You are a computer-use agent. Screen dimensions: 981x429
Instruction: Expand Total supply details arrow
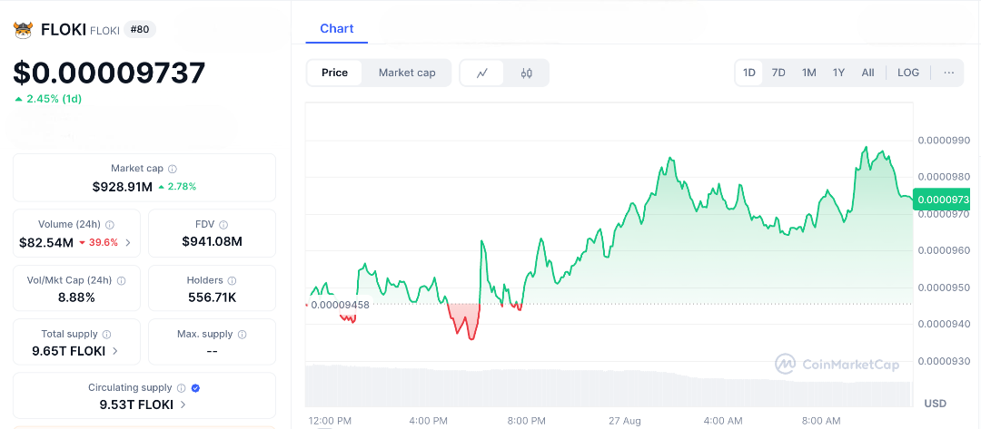(x=115, y=351)
